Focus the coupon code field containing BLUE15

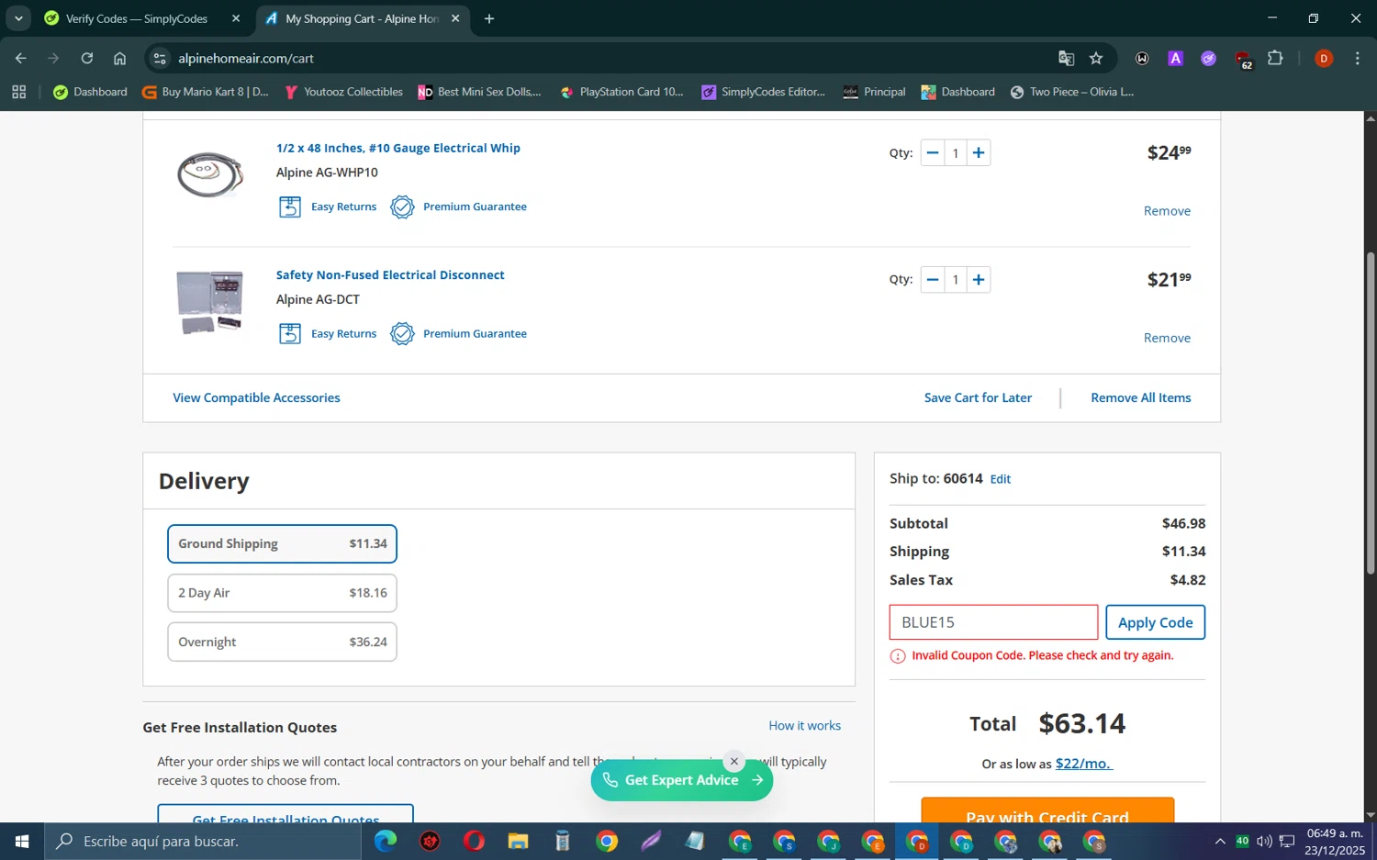pyautogui.click(x=993, y=622)
